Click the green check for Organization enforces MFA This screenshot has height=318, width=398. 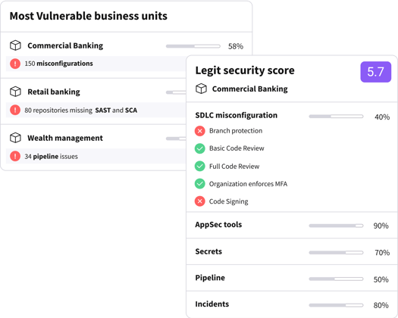[x=200, y=184]
